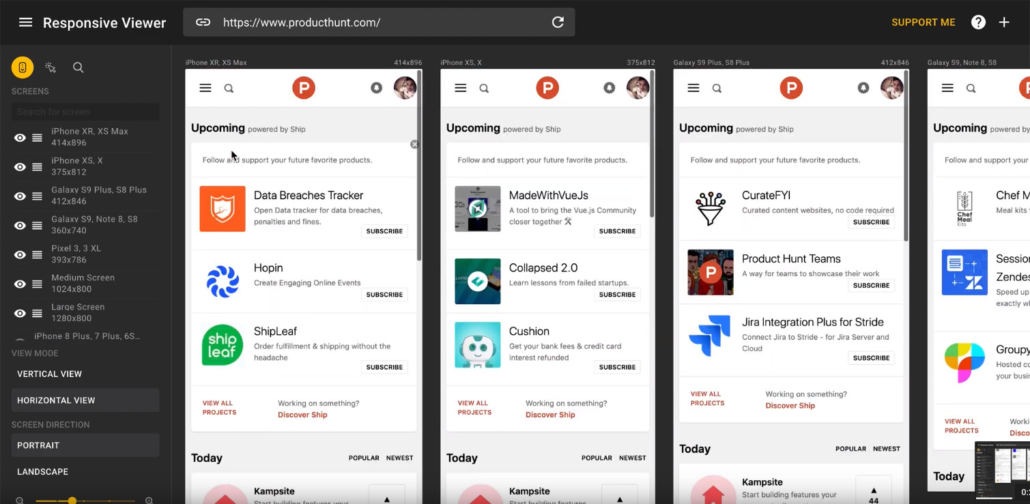Open notifications bell in iPhone XS screen
1030x504 pixels.
[610, 88]
